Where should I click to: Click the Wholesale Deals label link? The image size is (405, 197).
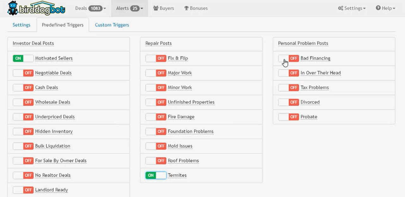point(53,102)
